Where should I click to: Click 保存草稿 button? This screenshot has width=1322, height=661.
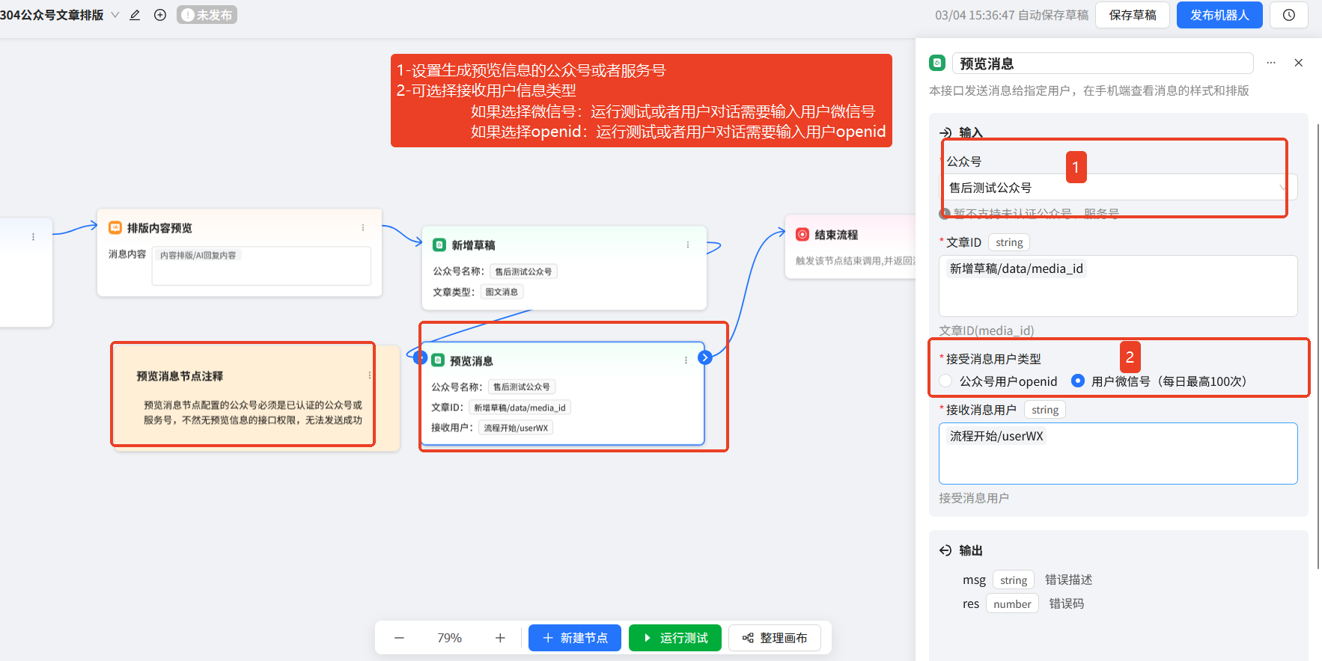pos(1132,15)
